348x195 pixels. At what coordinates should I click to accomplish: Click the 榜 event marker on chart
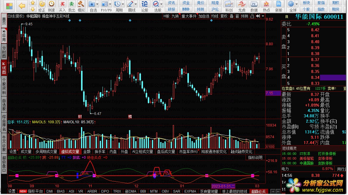[x=130, y=116]
